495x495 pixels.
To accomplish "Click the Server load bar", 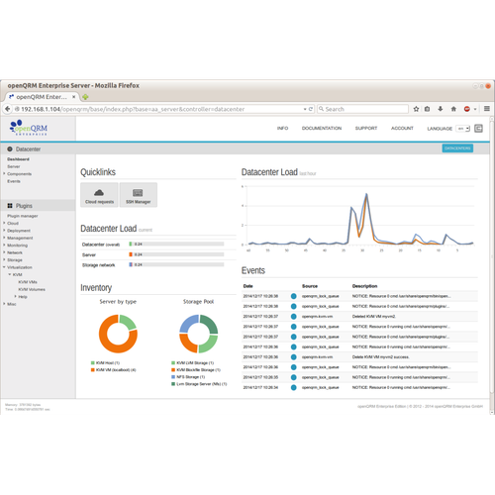I will (176, 254).
